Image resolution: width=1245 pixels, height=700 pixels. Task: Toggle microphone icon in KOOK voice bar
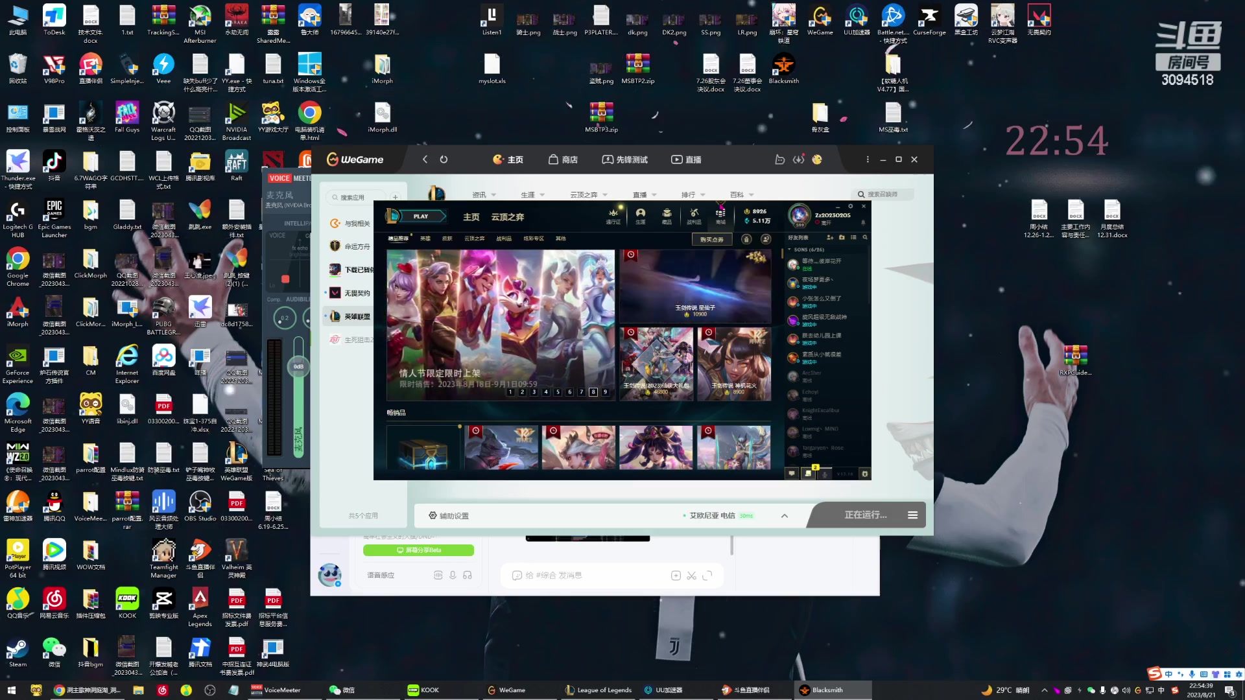[x=453, y=575]
